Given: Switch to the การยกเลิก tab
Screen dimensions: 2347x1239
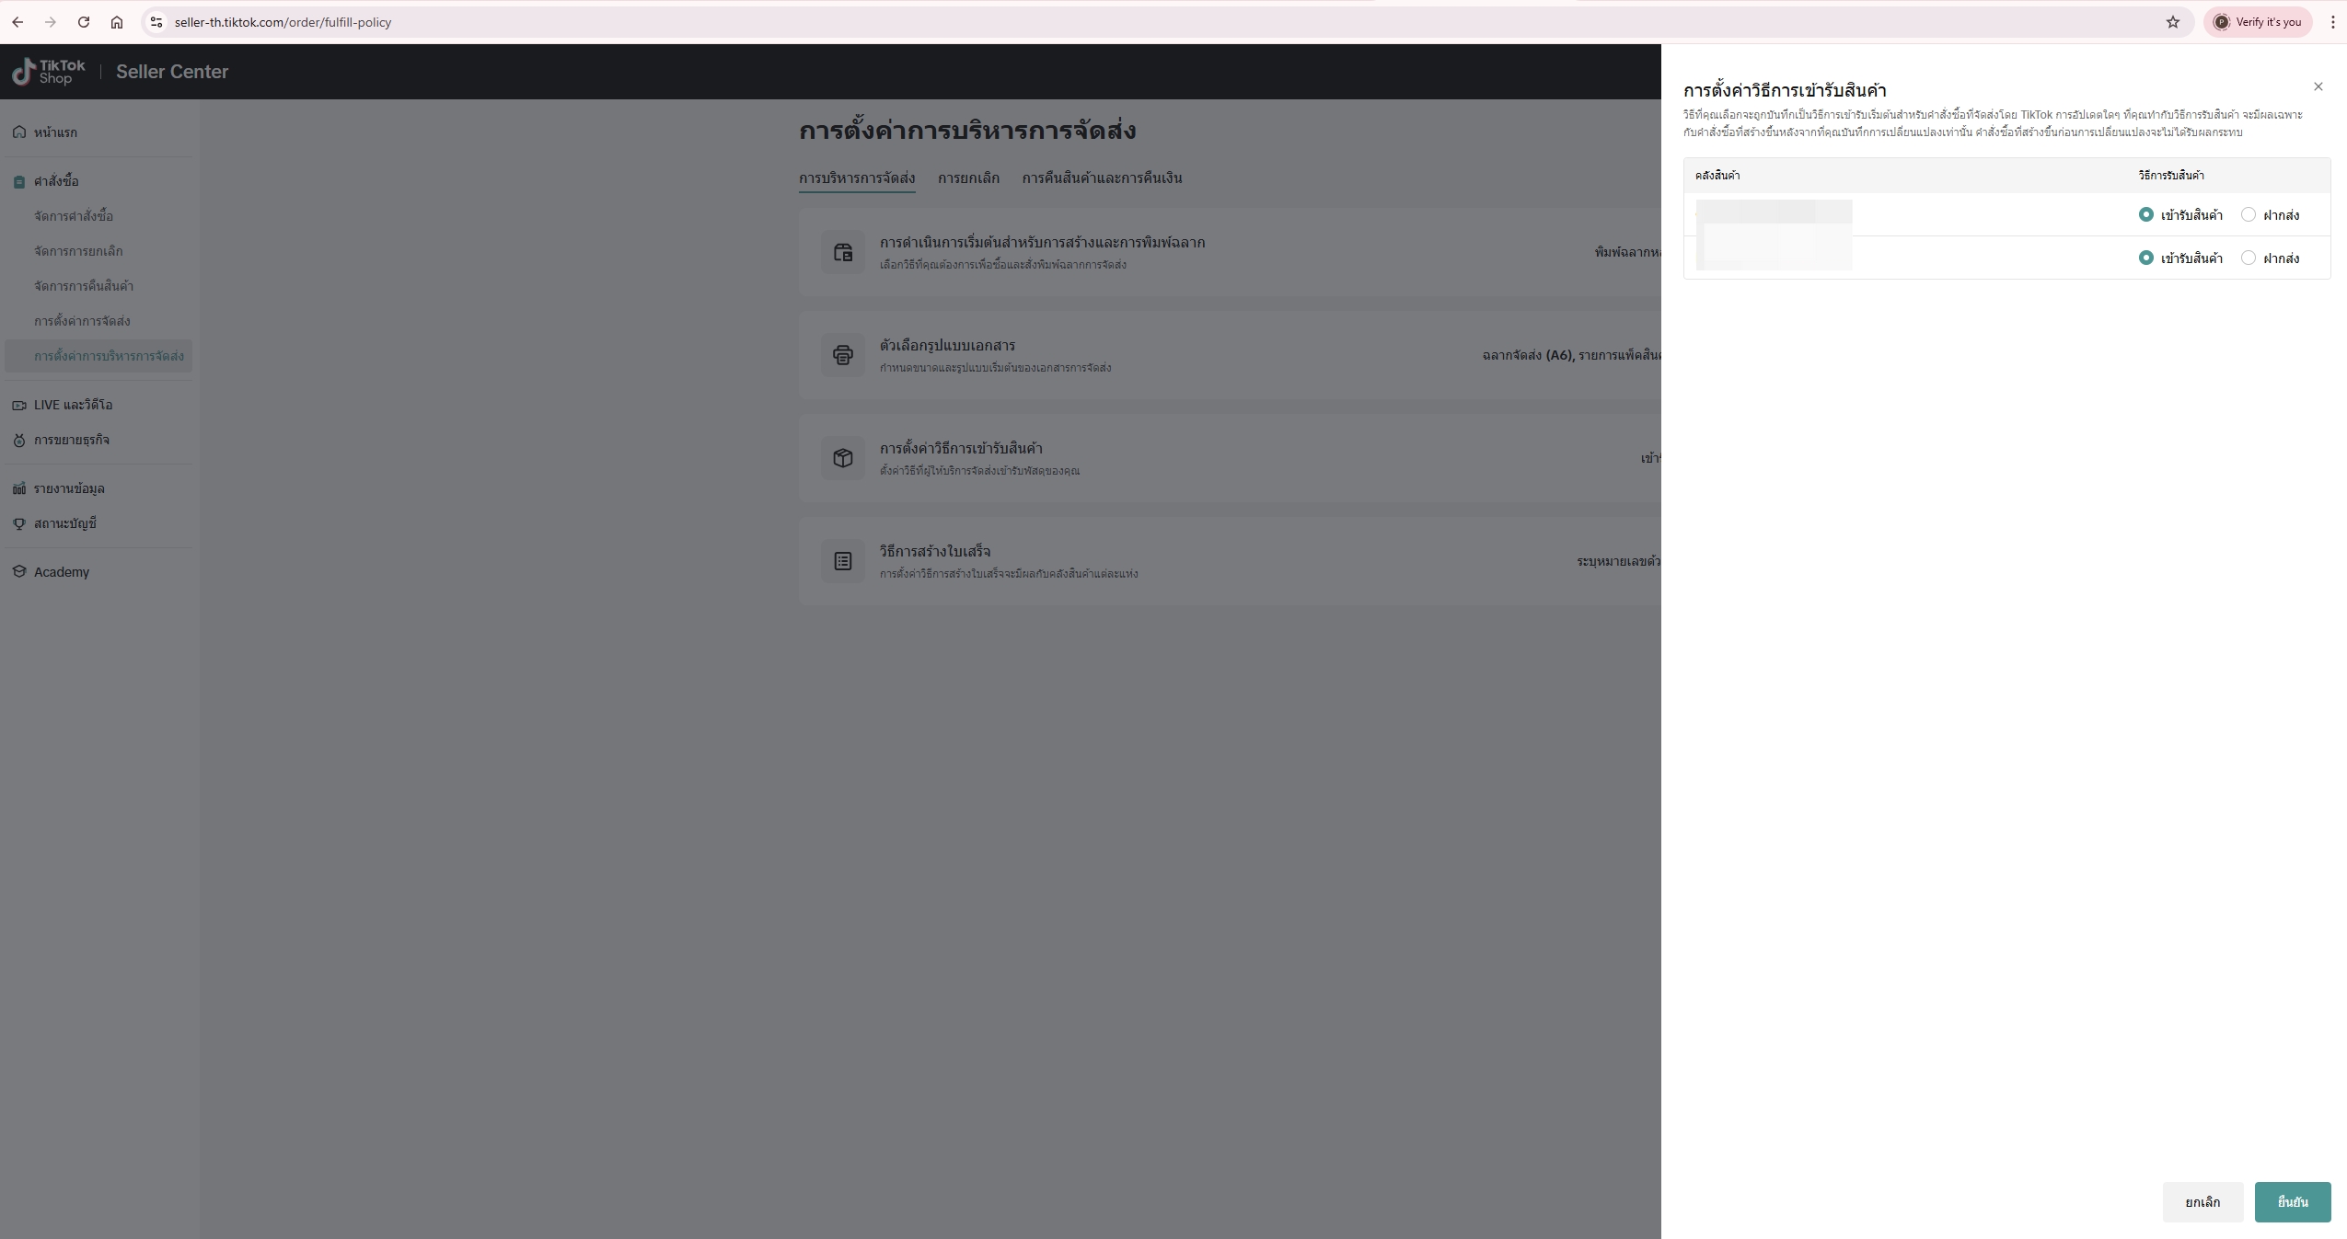Looking at the screenshot, I should coord(967,178).
